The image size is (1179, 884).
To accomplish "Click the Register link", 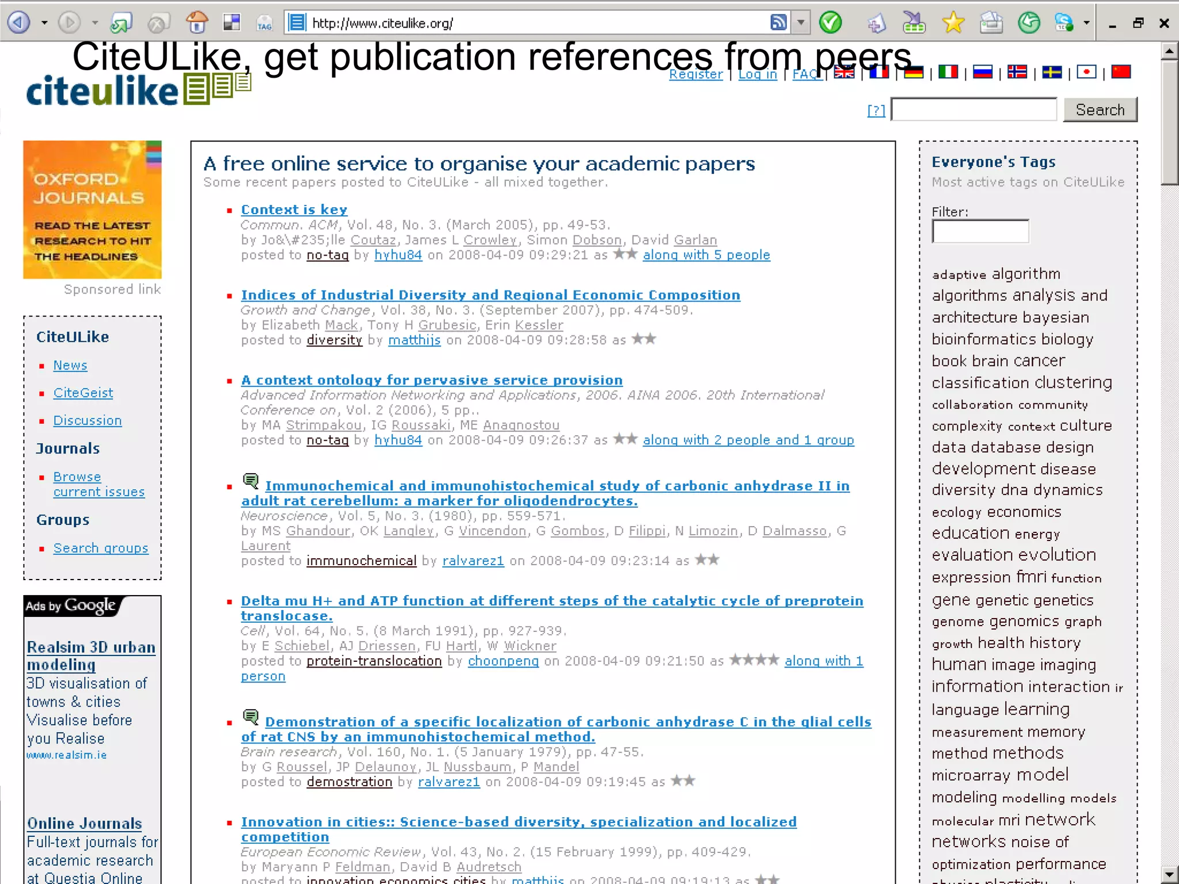I will click(x=695, y=74).
